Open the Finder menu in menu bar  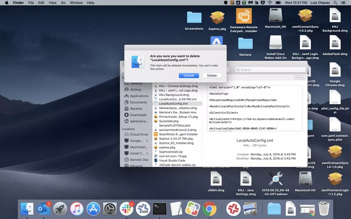pyautogui.click(x=18, y=3)
